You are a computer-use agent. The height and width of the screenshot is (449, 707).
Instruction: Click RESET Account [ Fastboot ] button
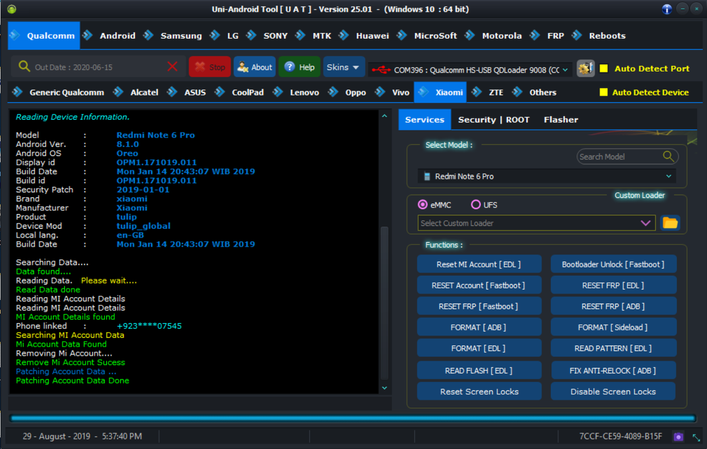pyautogui.click(x=479, y=285)
